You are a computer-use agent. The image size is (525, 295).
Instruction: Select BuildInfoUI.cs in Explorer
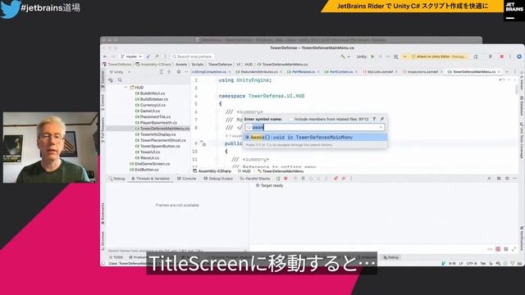[x=150, y=93]
